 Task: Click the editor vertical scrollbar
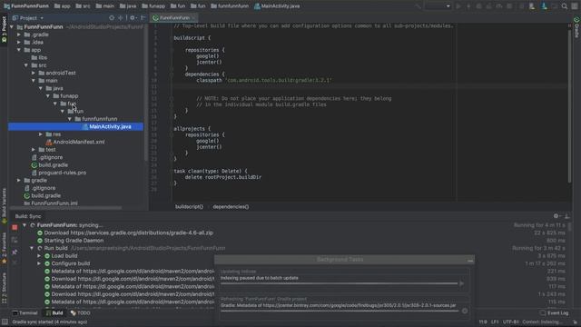[569, 105]
